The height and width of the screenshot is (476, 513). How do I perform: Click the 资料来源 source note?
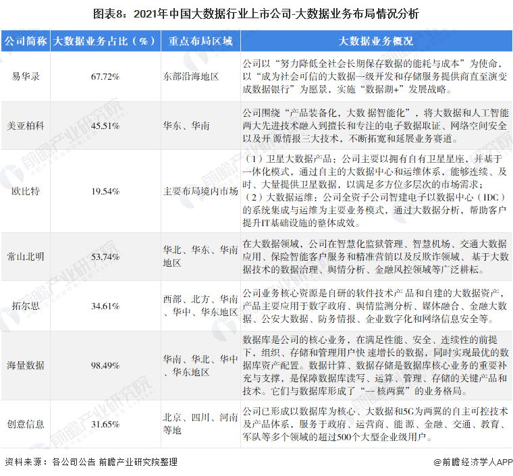point(91,462)
